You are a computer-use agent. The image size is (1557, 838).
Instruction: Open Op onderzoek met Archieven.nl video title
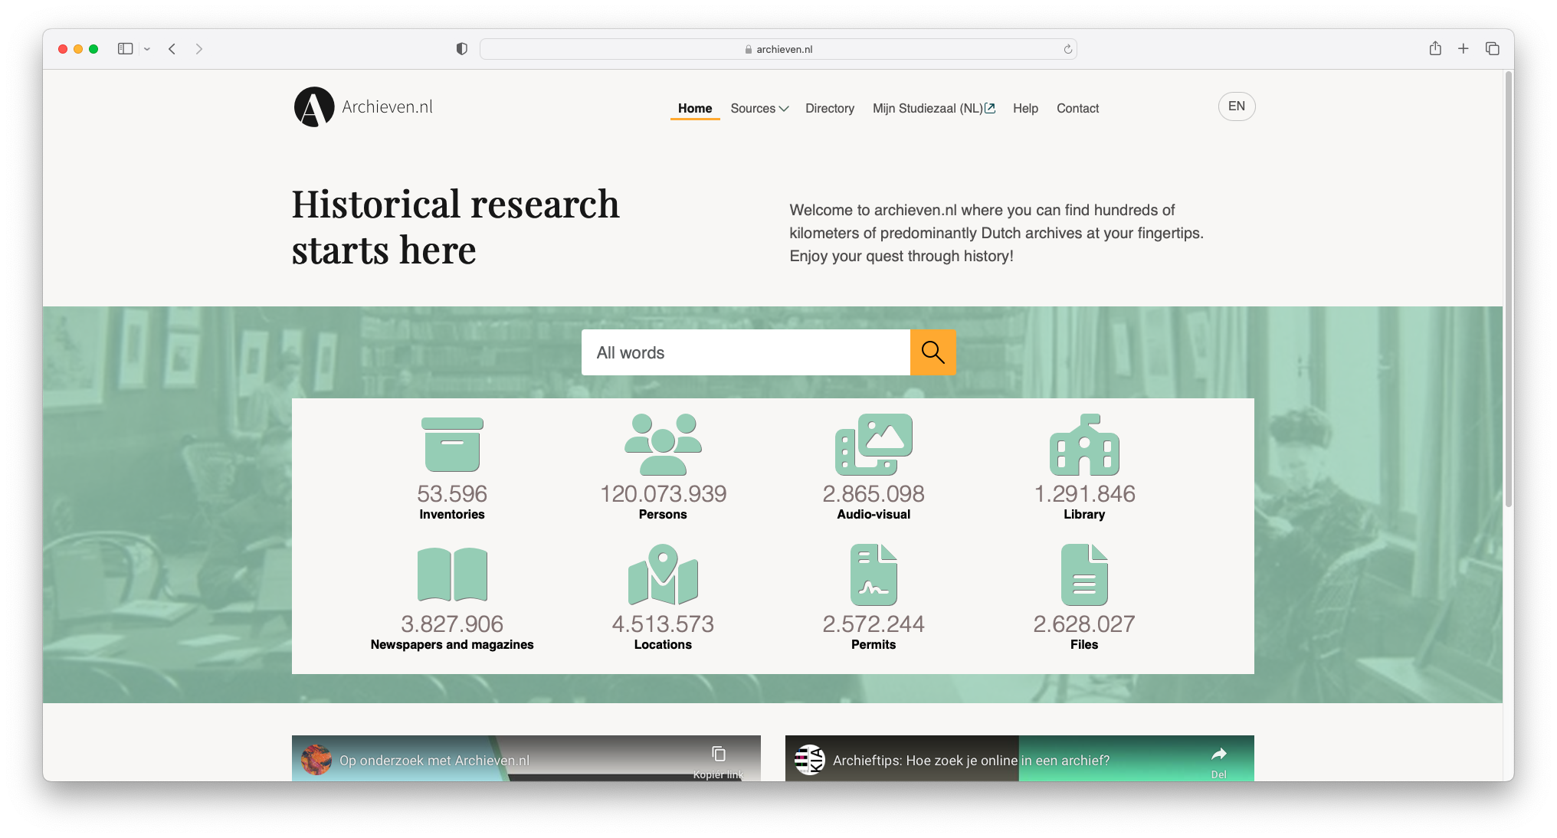(434, 761)
